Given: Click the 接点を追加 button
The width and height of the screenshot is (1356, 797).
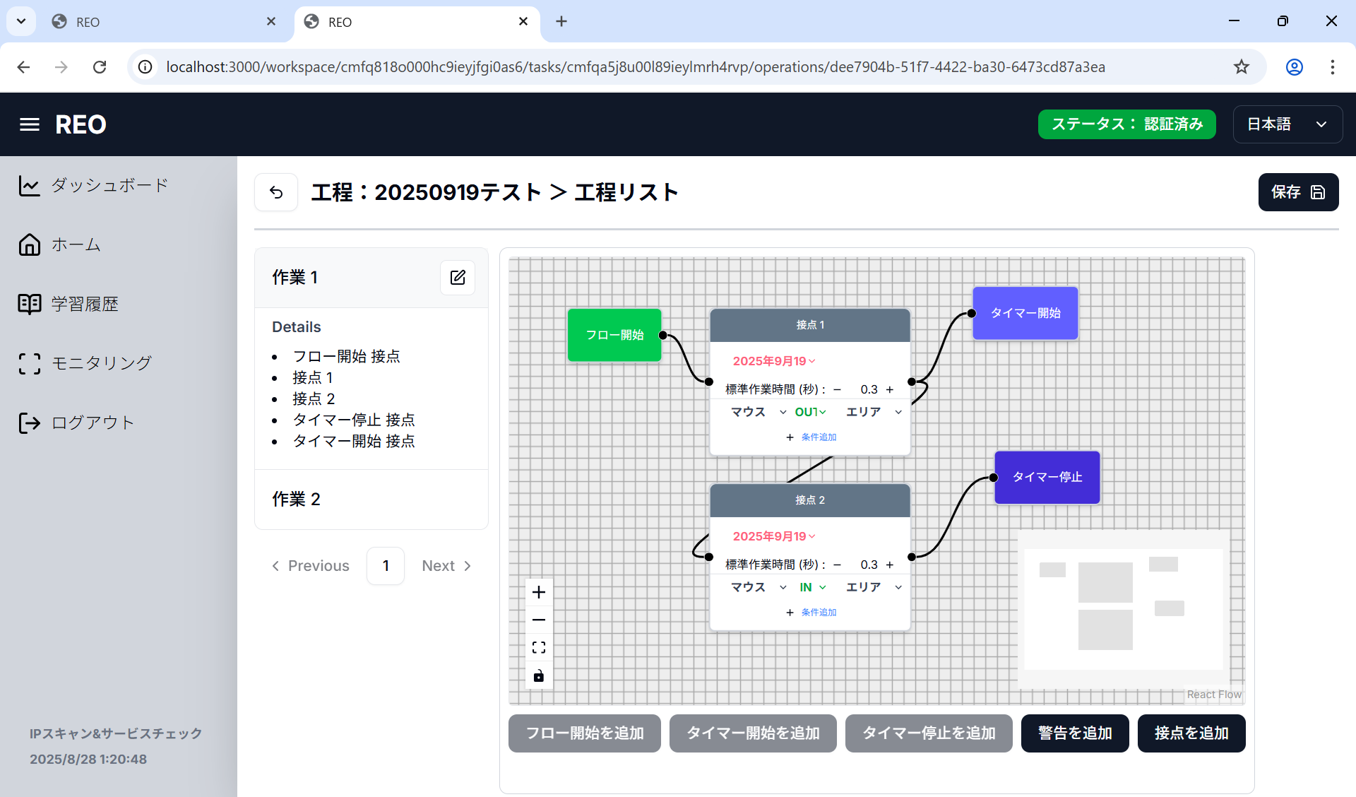Looking at the screenshot, I should click(1191, 733).
